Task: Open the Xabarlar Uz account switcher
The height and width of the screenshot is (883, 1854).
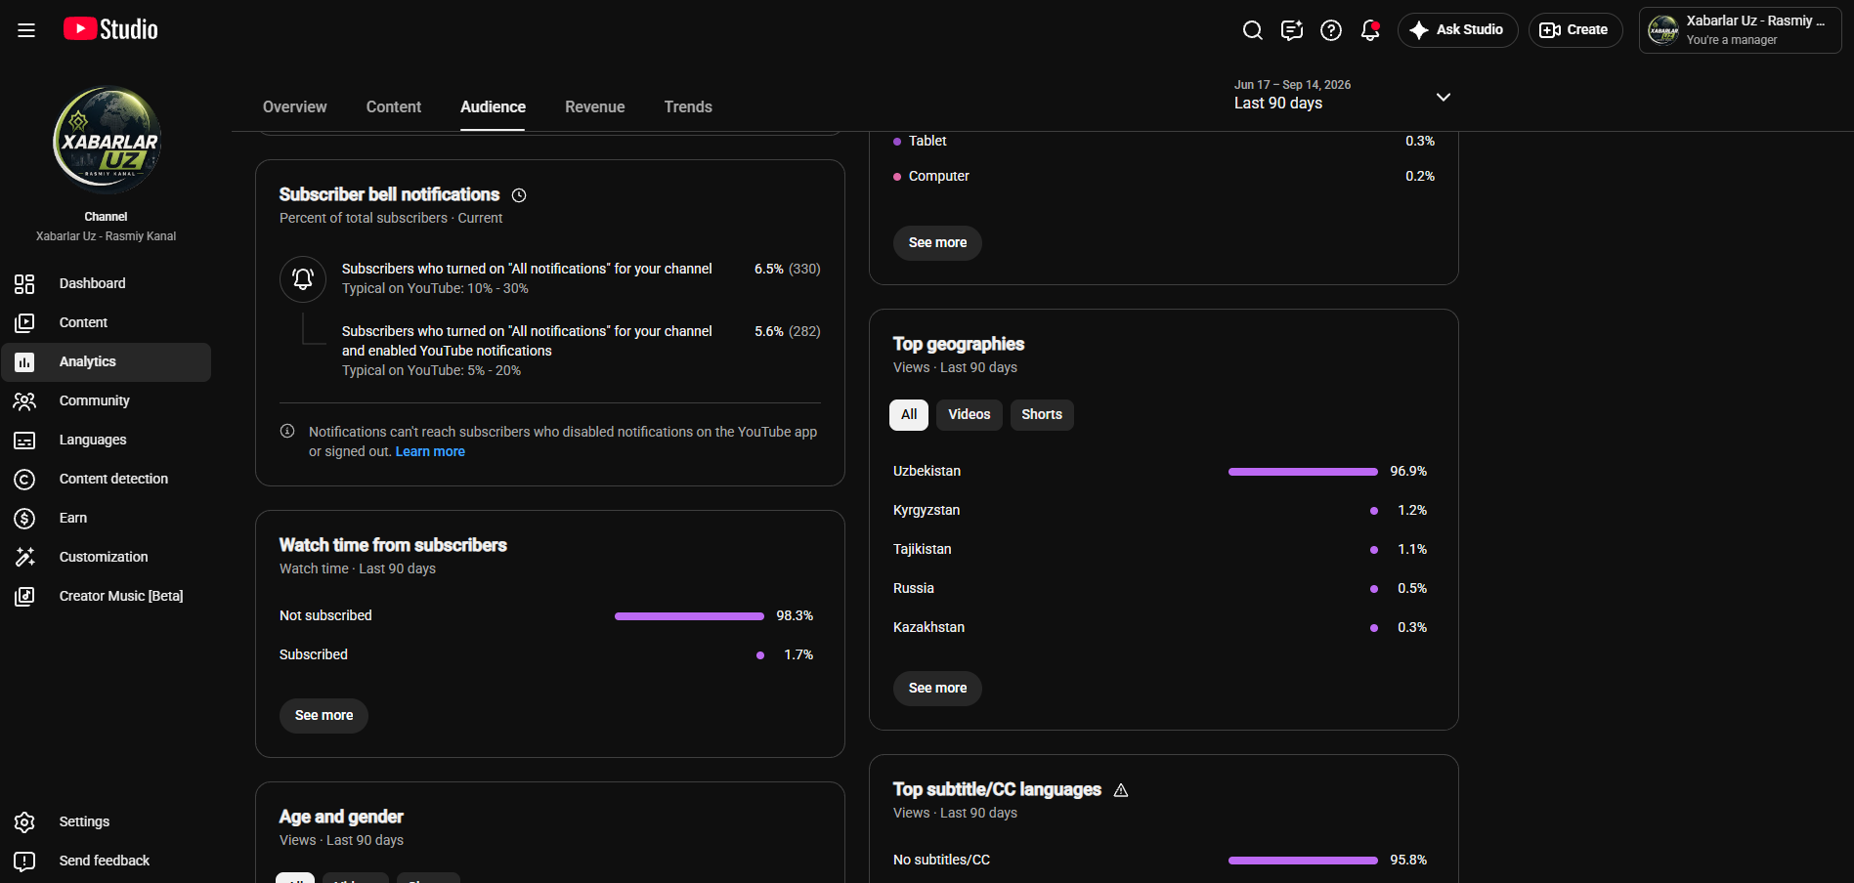Action: click(1740, 30)
